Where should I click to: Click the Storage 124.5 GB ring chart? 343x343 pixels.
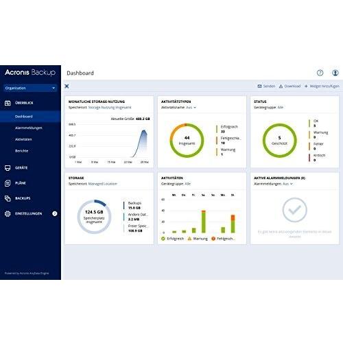pyautogui.click(x=94, y=217)
